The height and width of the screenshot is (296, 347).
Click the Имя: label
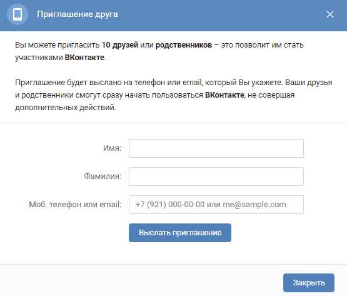point(112,148)
